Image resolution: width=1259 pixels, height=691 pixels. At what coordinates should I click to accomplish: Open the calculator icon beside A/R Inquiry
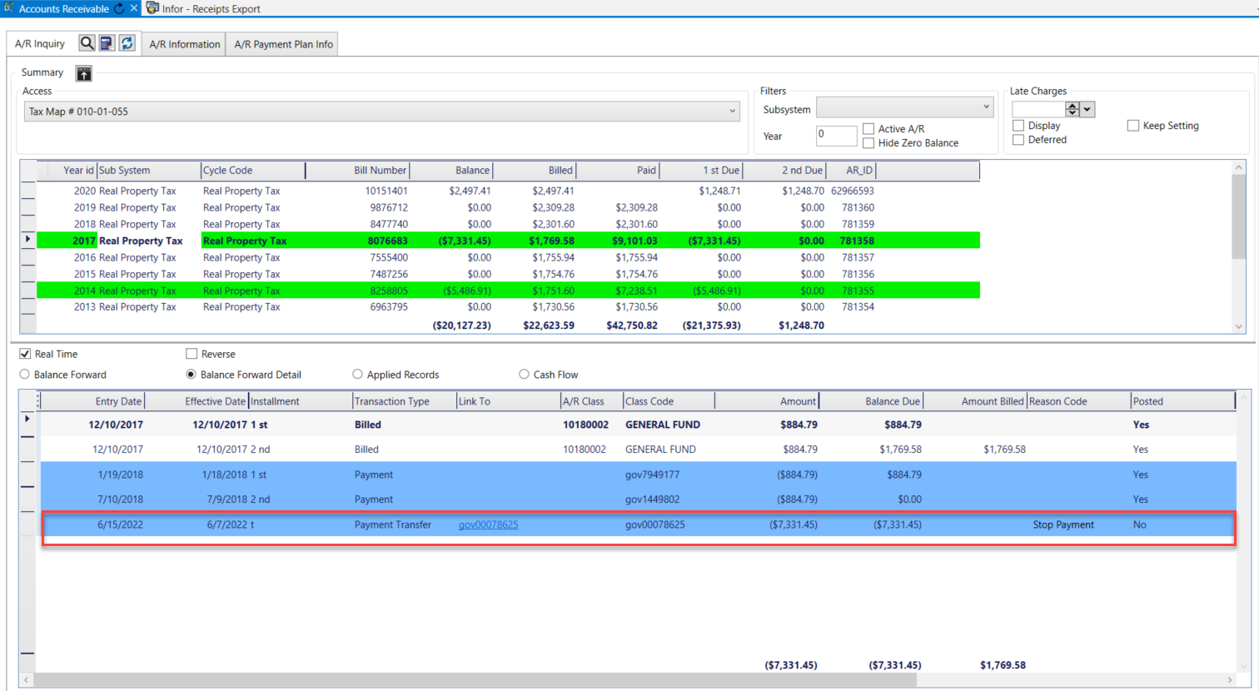click(x=107, y=43)
